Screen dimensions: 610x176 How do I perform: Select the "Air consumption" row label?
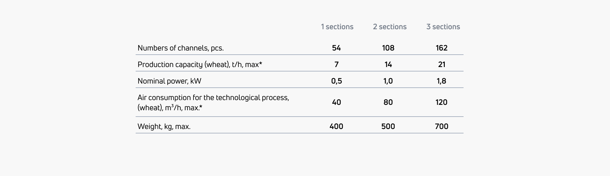click(213, 102)
